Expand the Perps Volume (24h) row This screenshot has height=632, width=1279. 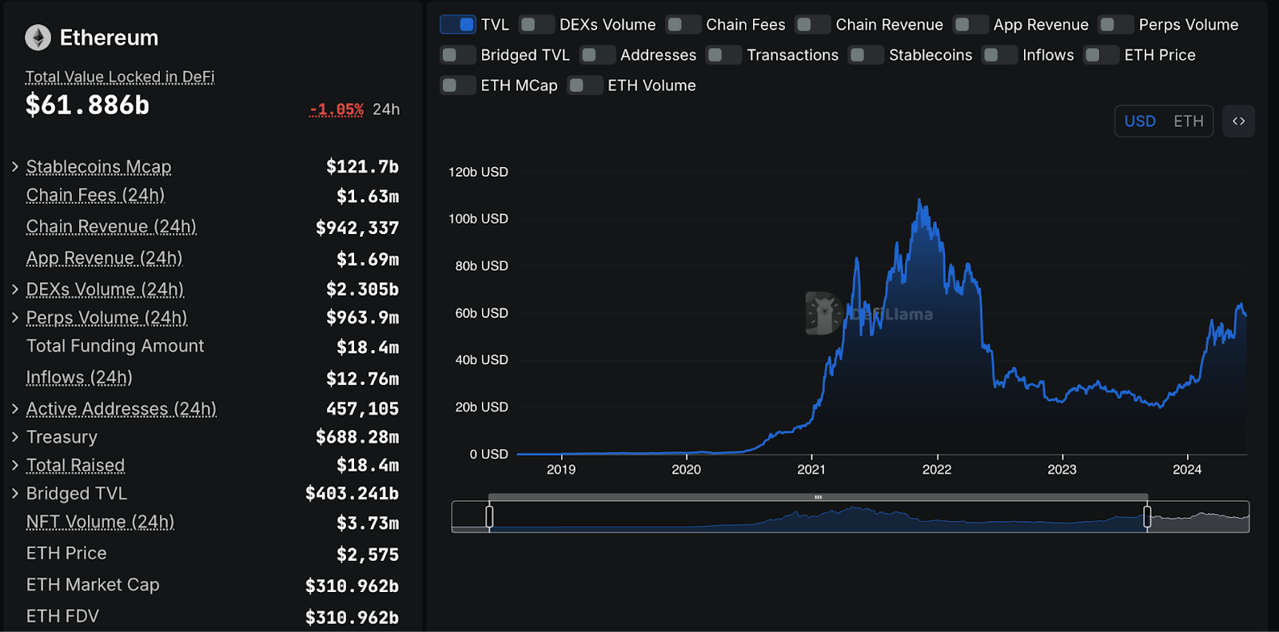(15, 317)
